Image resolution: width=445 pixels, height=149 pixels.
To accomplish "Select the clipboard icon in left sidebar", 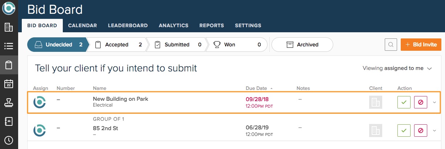I will (9, 65).
